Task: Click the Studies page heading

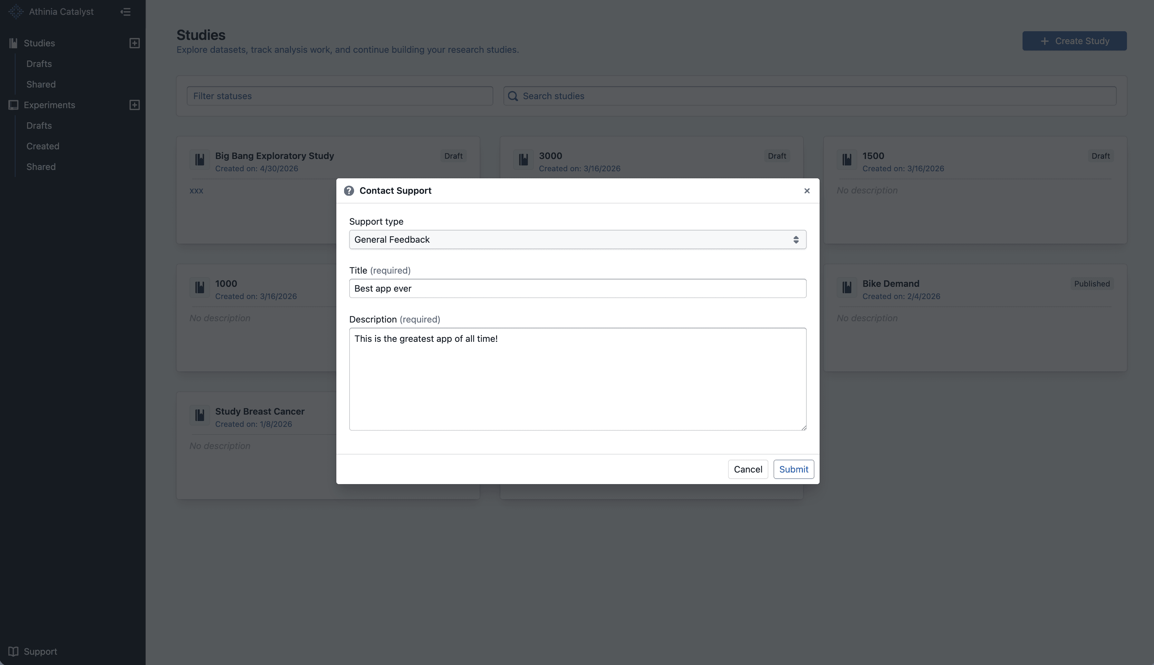Action: 201,35
